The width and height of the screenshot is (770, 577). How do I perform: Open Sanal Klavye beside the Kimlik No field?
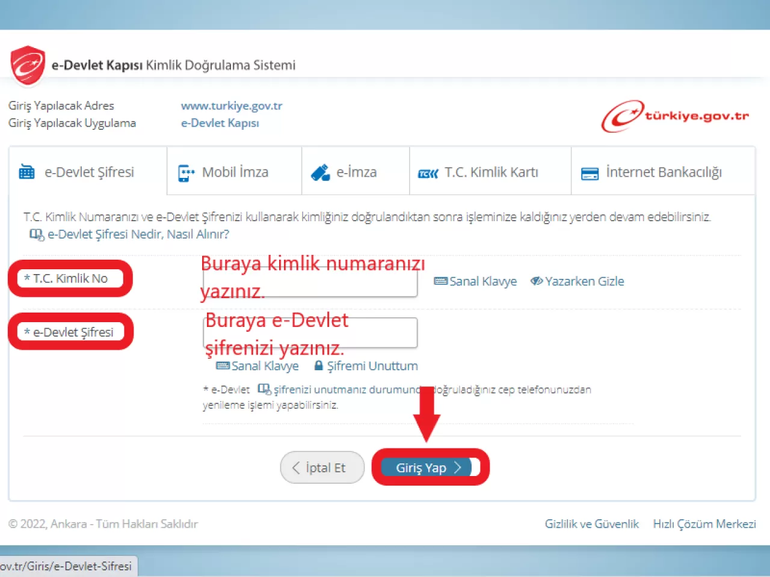(475, 281)
